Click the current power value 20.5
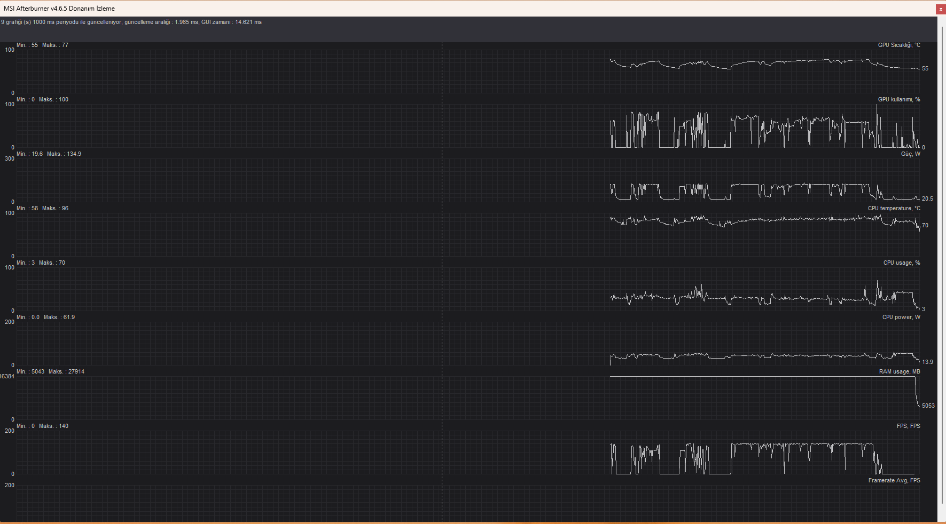 tap(927, 199)
